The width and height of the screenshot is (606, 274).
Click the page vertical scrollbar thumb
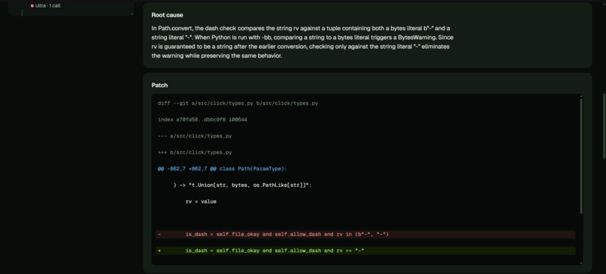tap(604, 126)
